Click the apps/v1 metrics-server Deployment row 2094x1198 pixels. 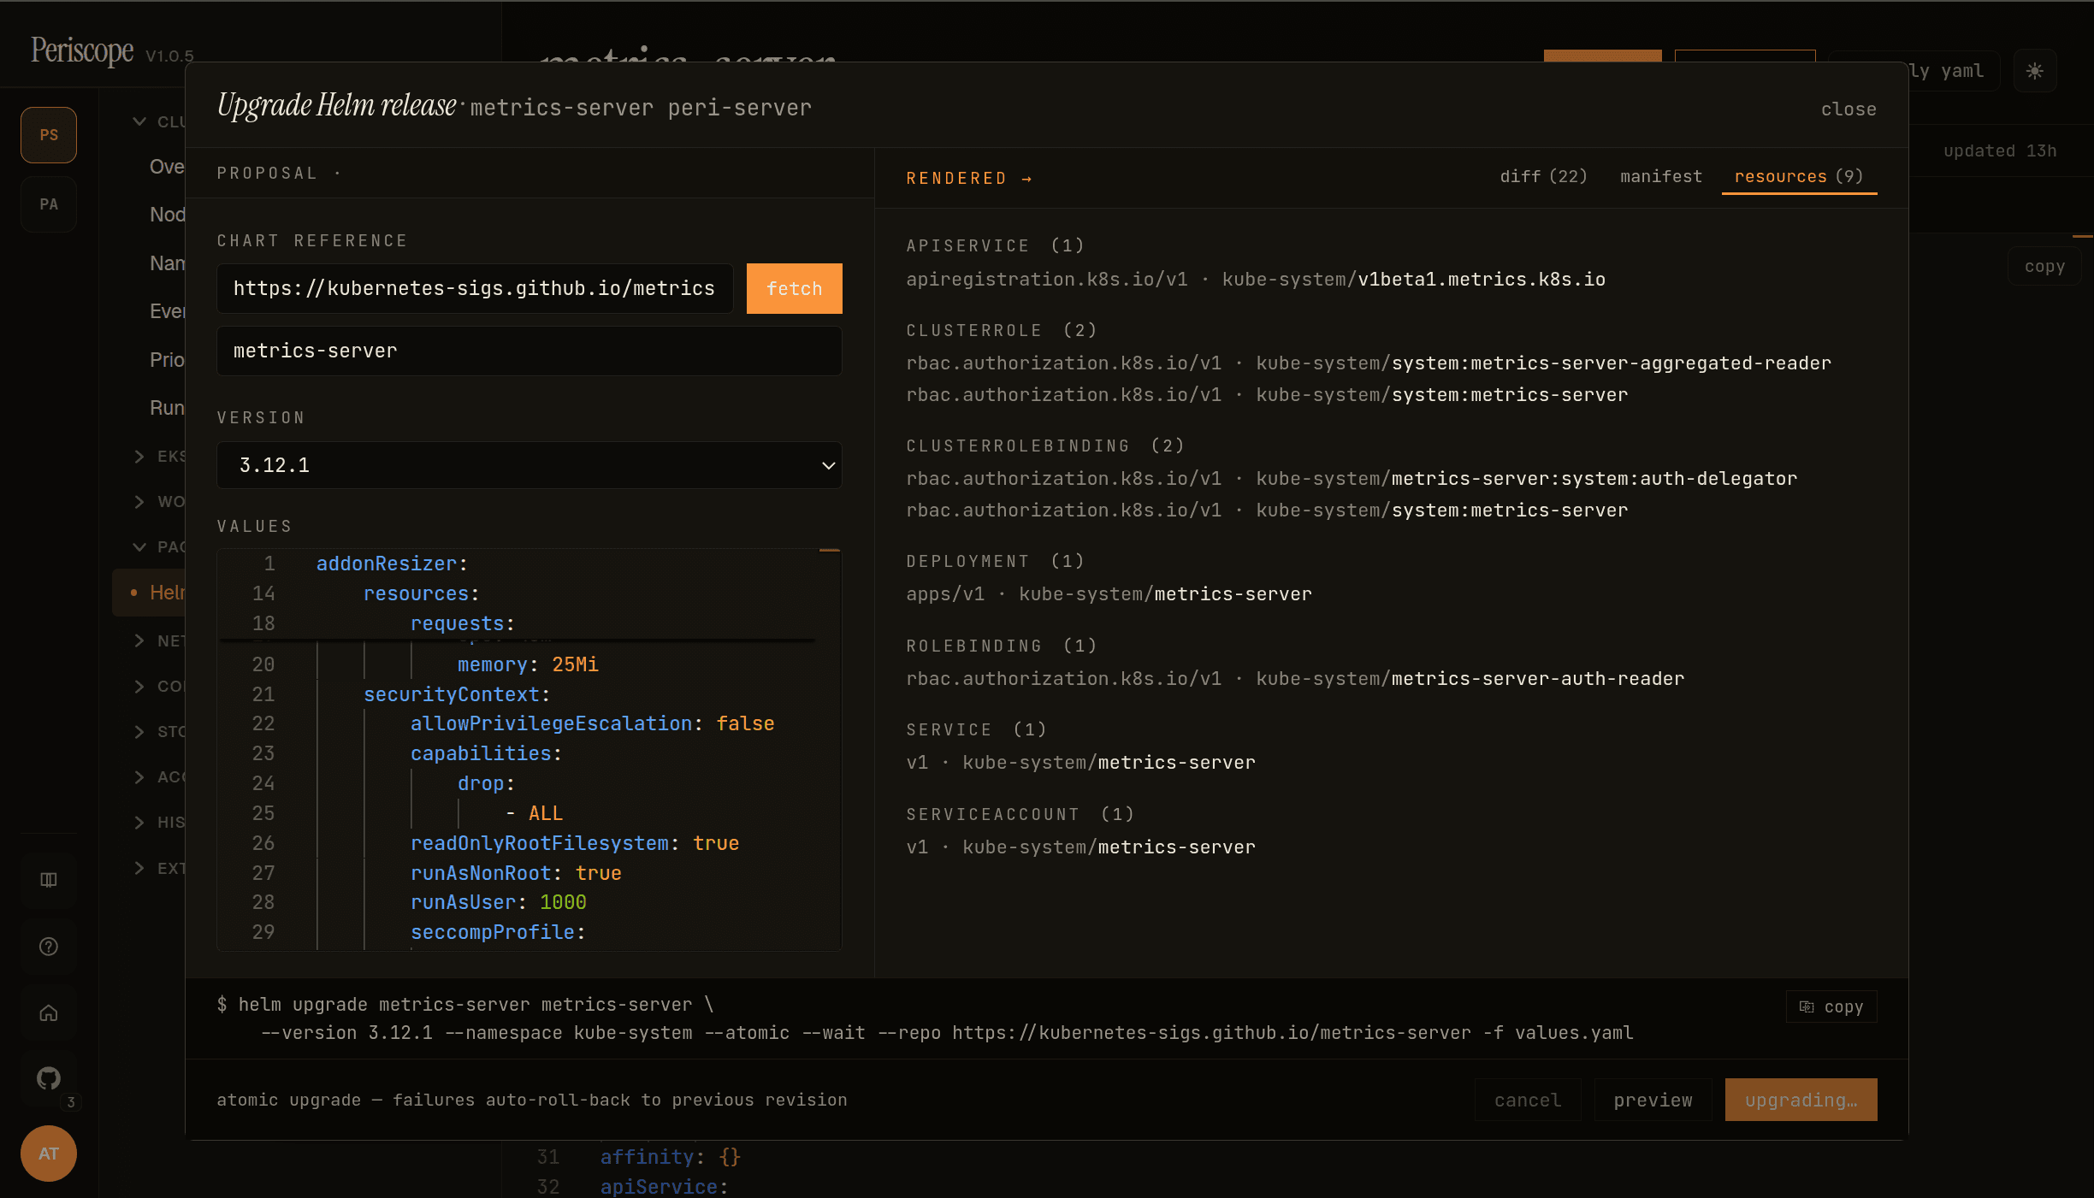(1109, 594)
